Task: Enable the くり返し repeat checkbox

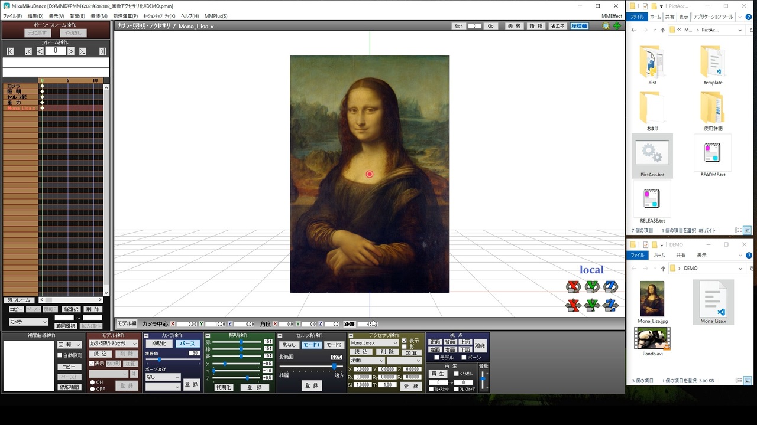Action: (x=456, y=374)
